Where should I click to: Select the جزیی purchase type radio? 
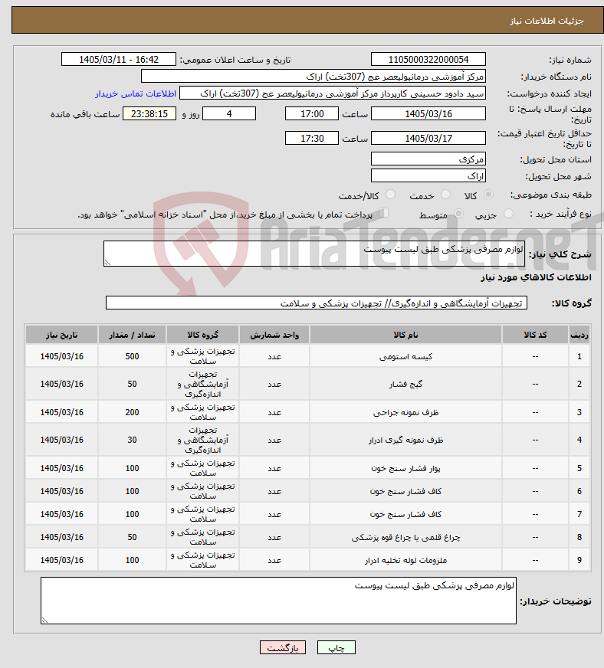click(x=508, y=214)
